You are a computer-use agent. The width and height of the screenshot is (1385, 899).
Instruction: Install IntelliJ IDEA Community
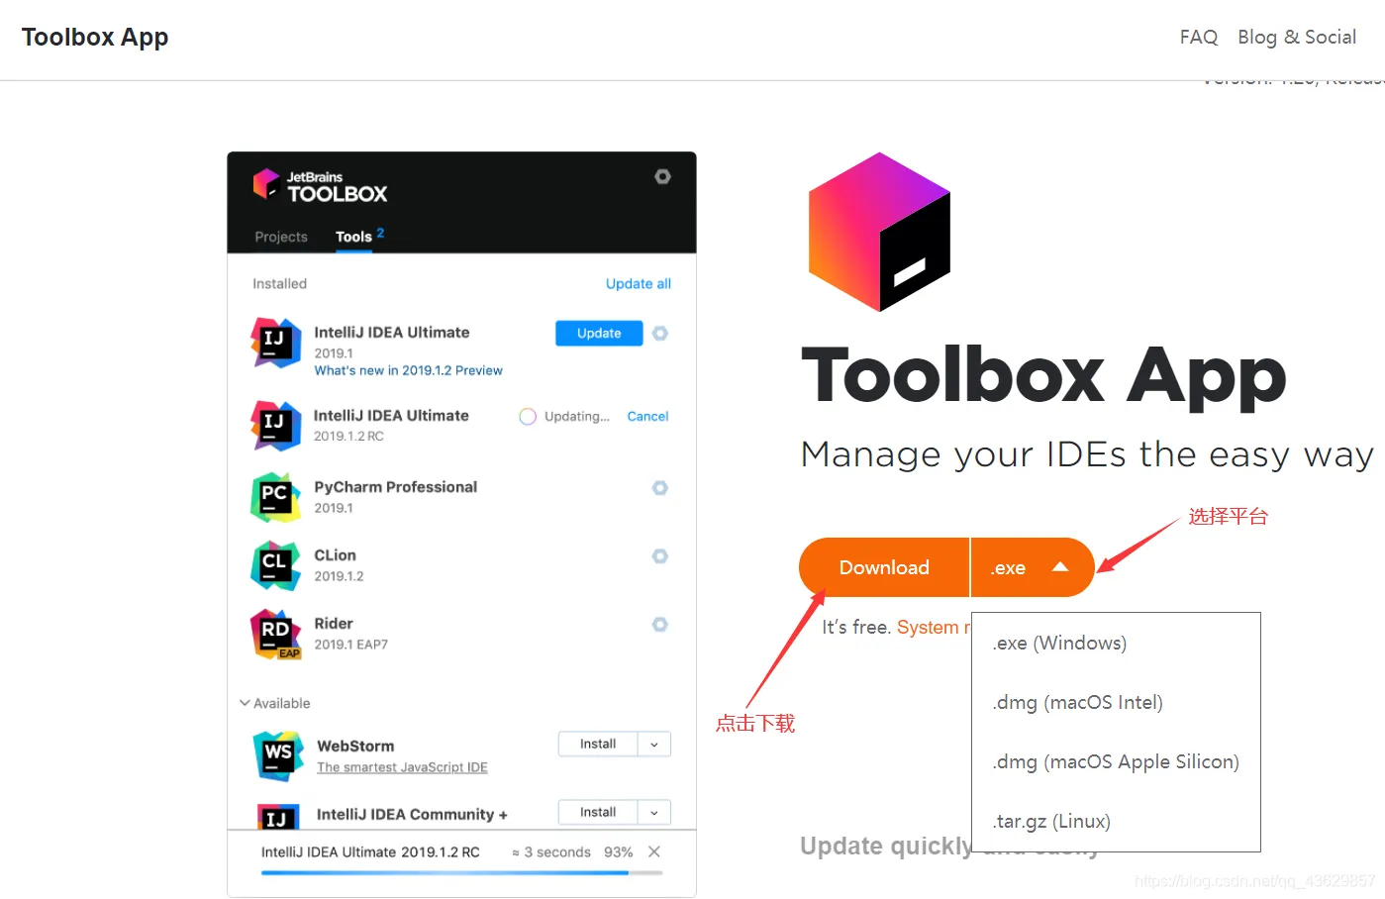point(598,813)
